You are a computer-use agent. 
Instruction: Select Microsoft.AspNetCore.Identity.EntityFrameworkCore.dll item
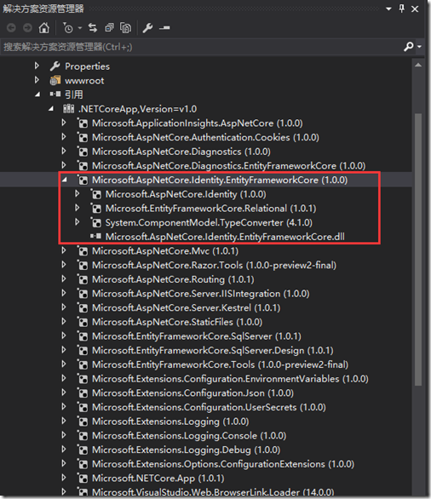pos(225,237)
